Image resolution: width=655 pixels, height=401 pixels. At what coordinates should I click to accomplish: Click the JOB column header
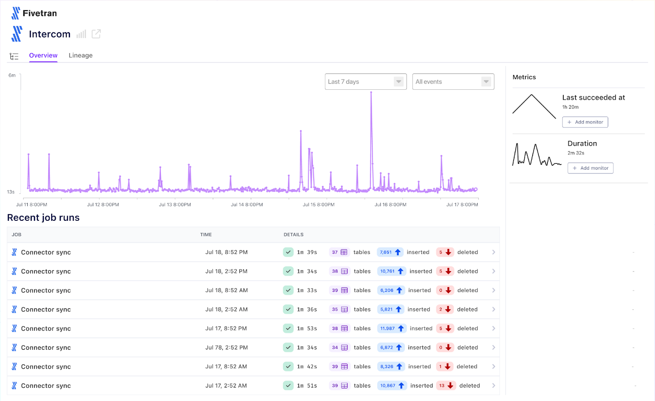tap(16, 235)
